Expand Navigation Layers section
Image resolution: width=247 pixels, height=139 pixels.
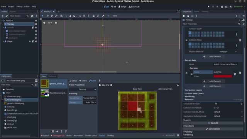coord(193,90)
